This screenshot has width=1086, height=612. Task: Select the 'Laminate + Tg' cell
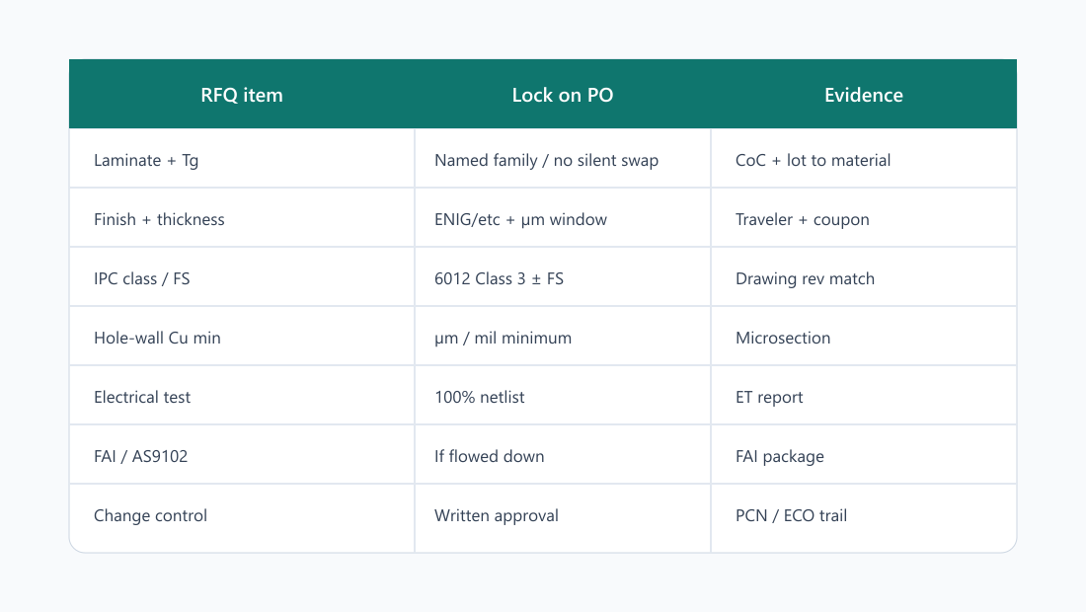(242, 159)
